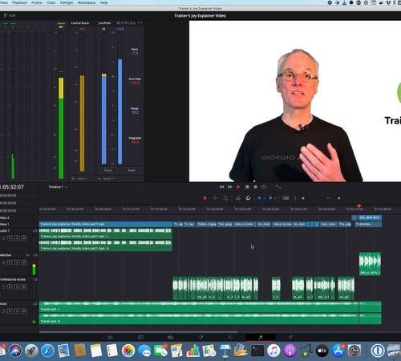Switch to the Edit page tab icon
The image size is (401, 361).
(170, 338)
